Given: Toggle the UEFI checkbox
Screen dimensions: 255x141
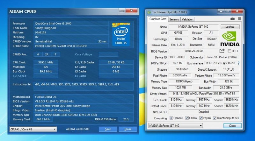Looking at the screenshot, I should (x=229, y=51).
